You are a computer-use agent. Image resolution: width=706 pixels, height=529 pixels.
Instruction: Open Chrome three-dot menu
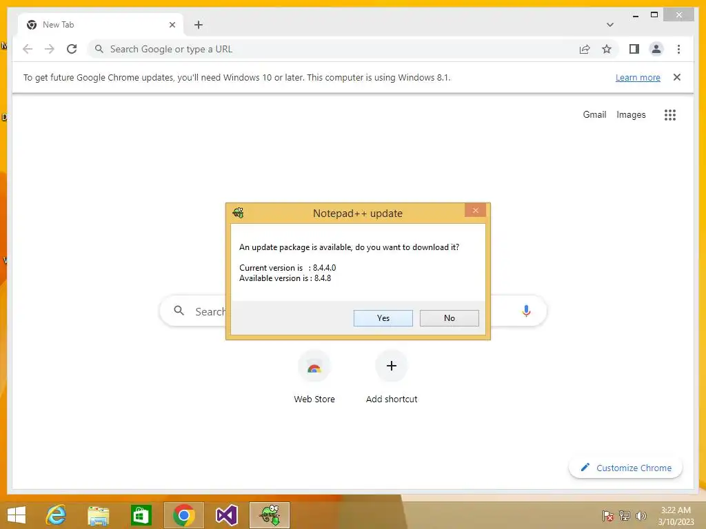678,49
